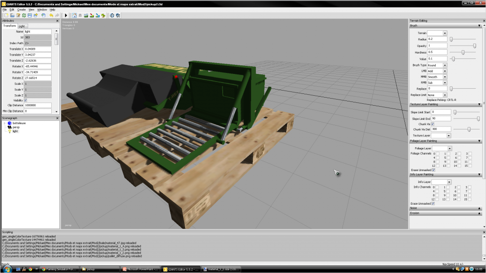Click the Chunk Vis Dist slider handle
The image size is (486, 273).
click(469, 129)
